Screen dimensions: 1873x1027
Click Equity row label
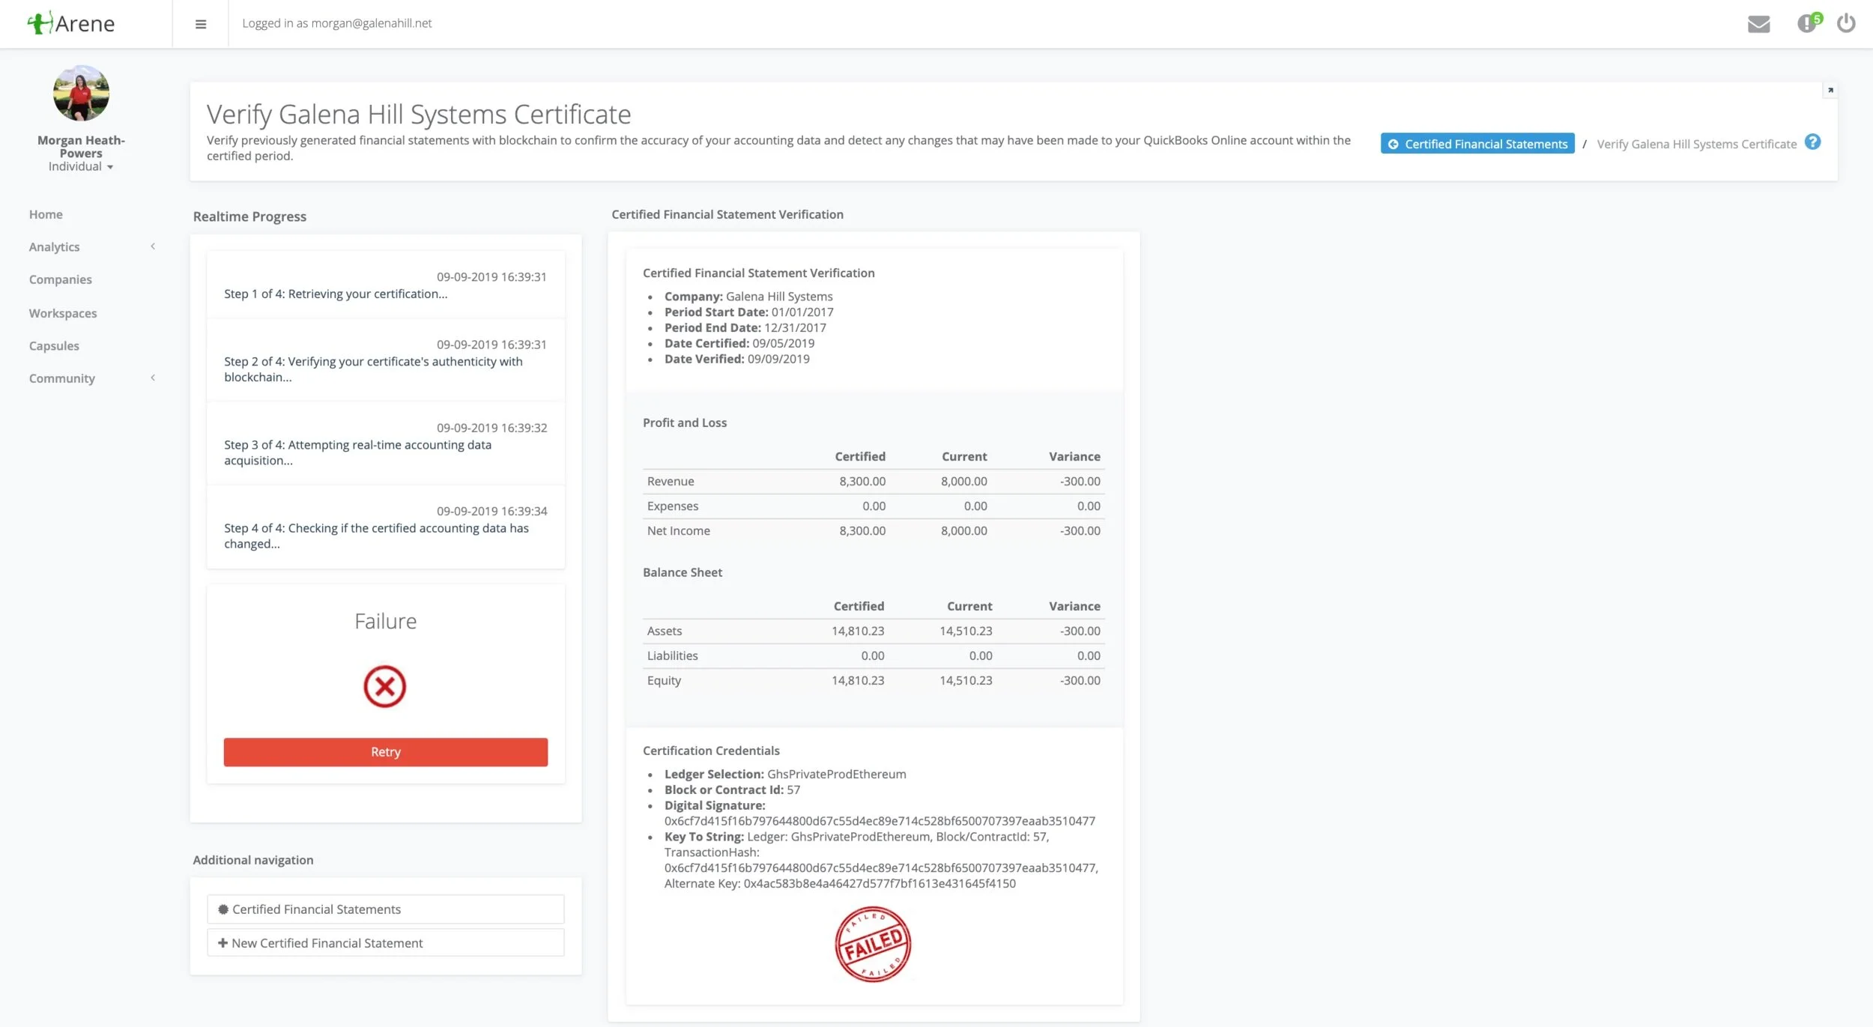(x=664, y=680)
